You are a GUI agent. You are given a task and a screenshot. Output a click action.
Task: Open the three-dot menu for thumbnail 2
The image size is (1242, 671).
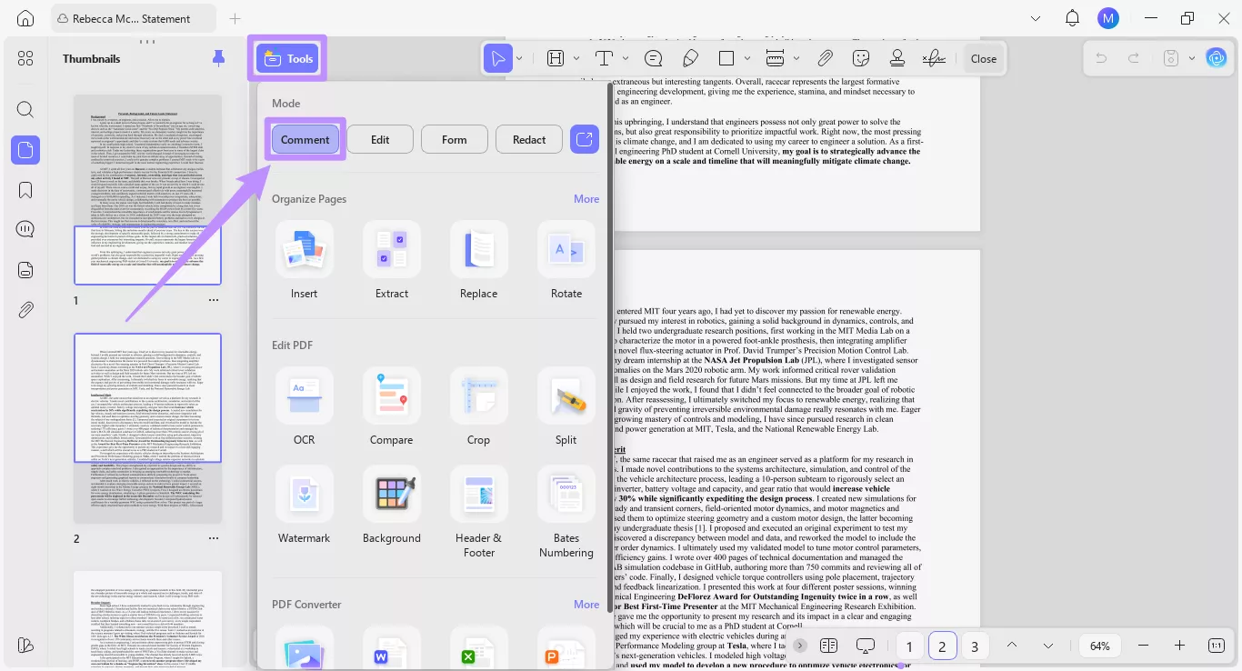pyautogui.click(x=214, y=538)
